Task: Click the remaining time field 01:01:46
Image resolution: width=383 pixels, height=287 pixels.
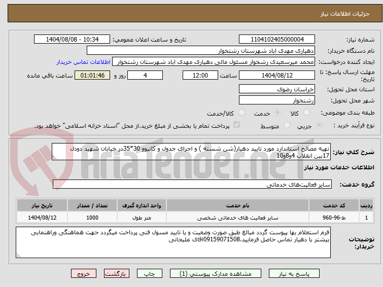Action: click(92, 75)
